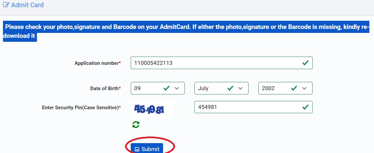Click the captcha image showing 454981
This screenshot has width=374, height=153.
pyautogui.click(x=152, y=110)
